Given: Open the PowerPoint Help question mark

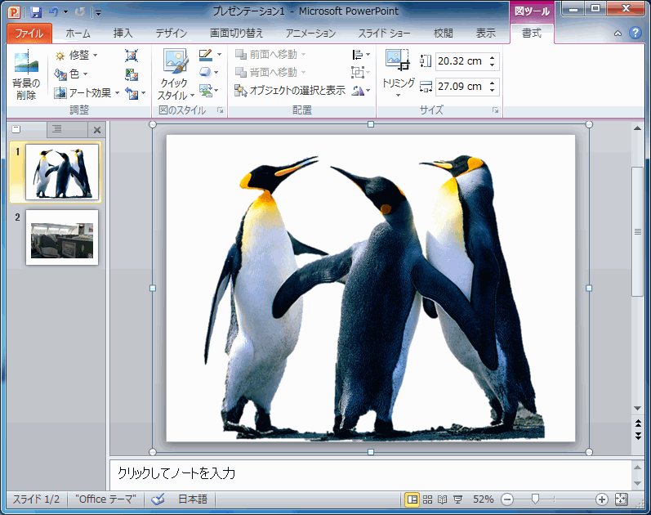Looking at the screenshot, I should pyautogui.click(x=635, y=33).
